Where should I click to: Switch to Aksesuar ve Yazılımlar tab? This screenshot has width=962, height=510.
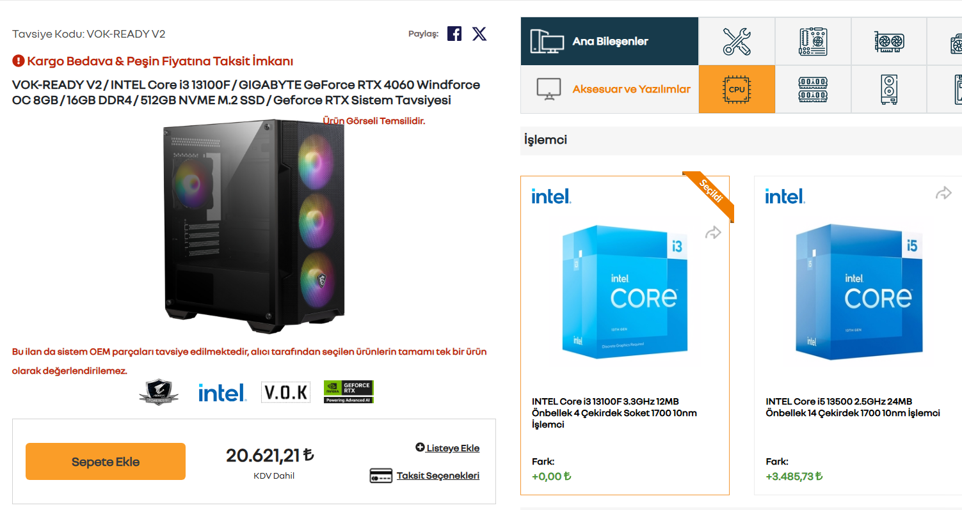(609, 89)
